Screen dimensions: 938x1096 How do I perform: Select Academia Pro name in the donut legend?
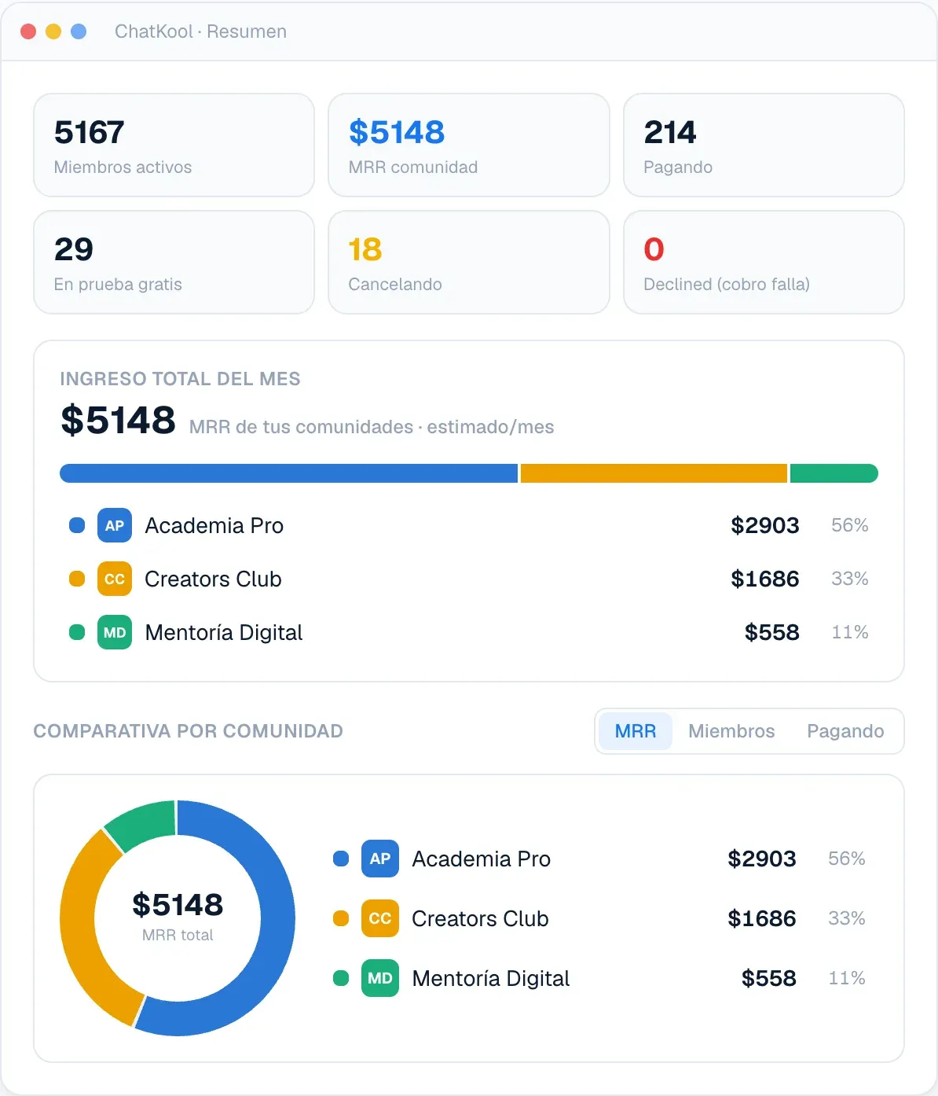tap(482, 859)
